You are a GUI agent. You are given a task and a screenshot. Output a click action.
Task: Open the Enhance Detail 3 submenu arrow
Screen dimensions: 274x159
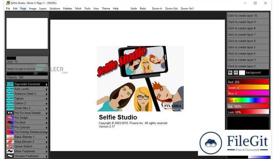click(47, 94)
